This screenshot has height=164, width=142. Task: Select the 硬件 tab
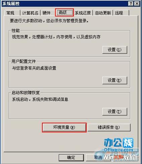click(46, 13)
